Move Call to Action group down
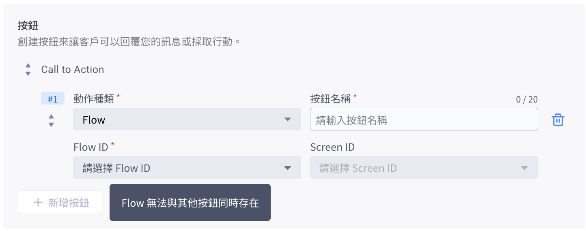 28,74
